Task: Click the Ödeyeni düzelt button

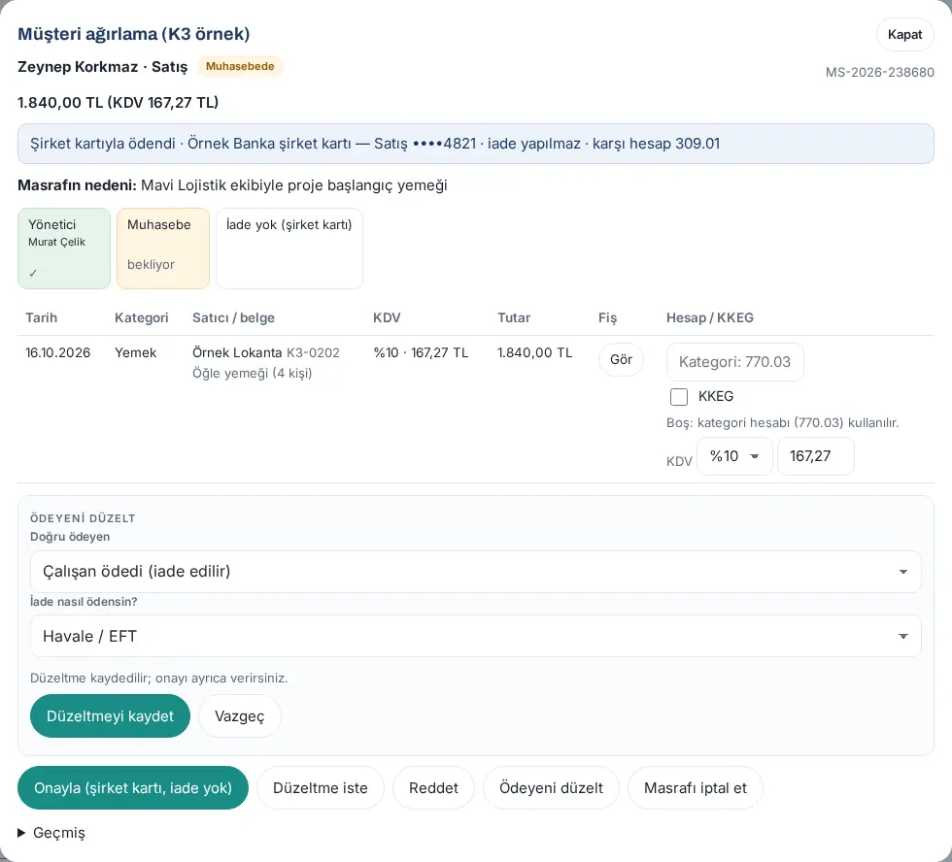Action: (x=551, y=788)
